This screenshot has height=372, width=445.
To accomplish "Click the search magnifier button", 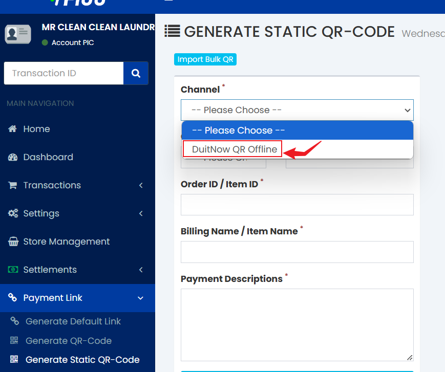I will point(136,73).
